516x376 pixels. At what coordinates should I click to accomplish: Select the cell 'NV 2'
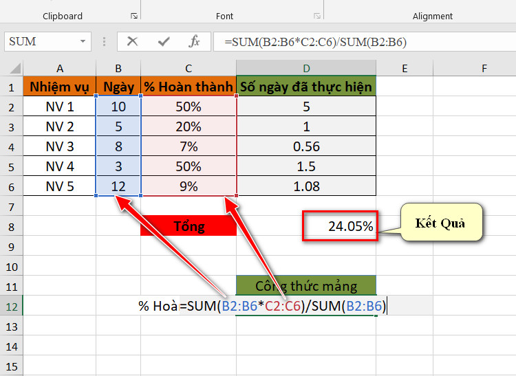point(60,126)
